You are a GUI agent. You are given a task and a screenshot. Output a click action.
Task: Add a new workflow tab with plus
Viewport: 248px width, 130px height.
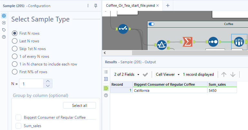coord(168,5)
